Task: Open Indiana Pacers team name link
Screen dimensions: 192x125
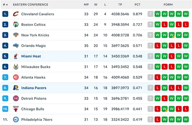Action: point(34,88)
